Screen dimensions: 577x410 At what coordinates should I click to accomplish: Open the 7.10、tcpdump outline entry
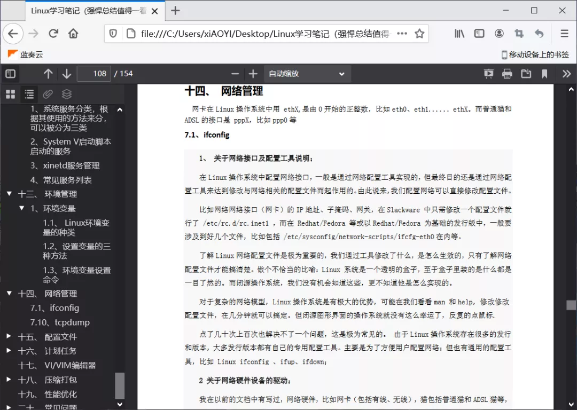[x=60, y=322]
